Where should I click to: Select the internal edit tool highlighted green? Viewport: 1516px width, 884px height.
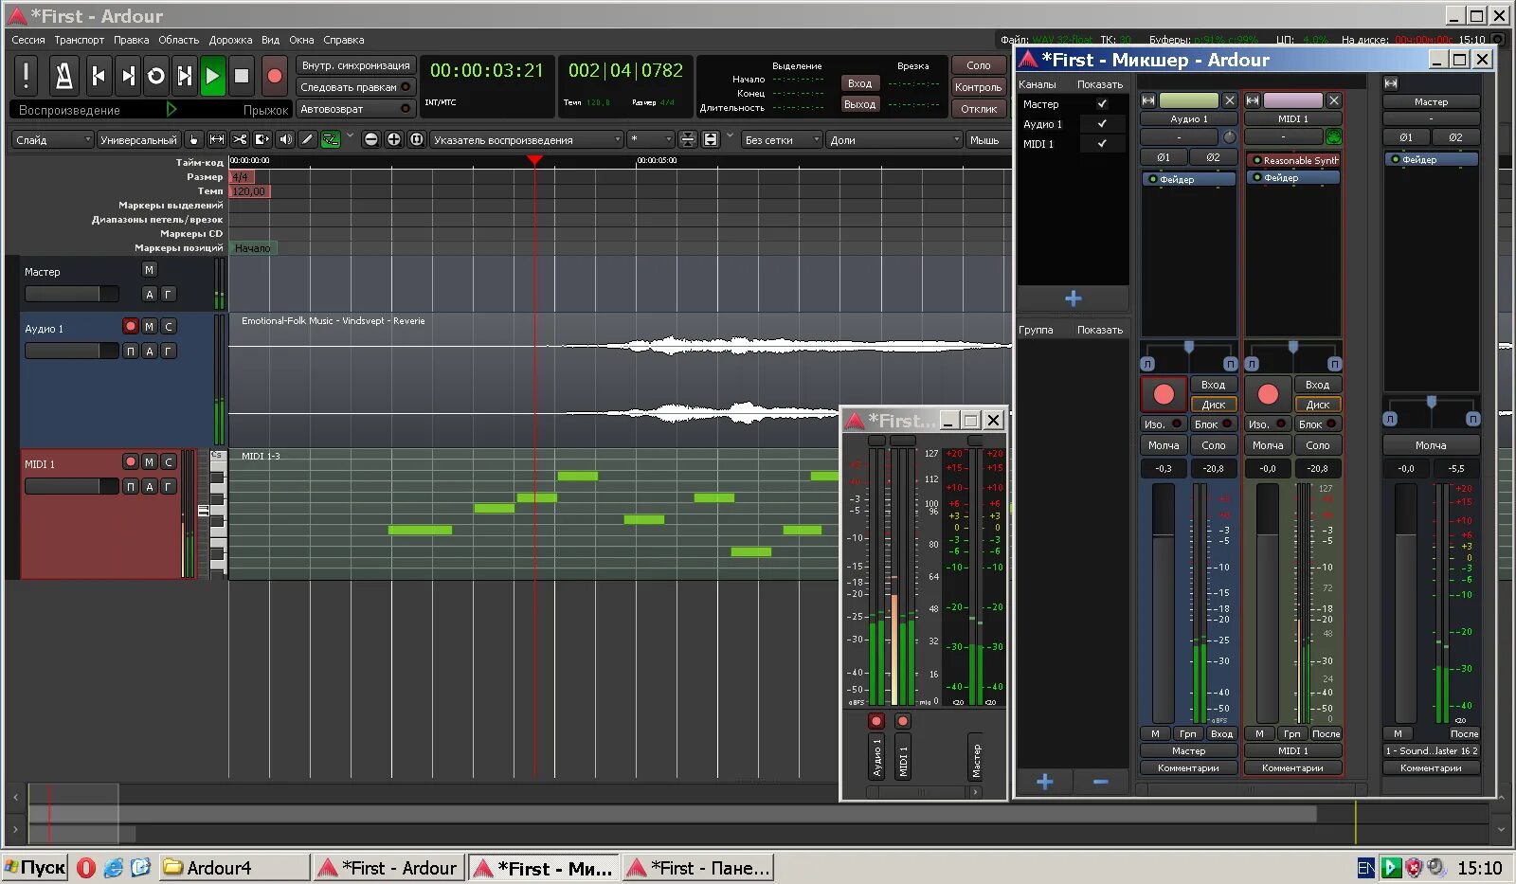(330, 139)
